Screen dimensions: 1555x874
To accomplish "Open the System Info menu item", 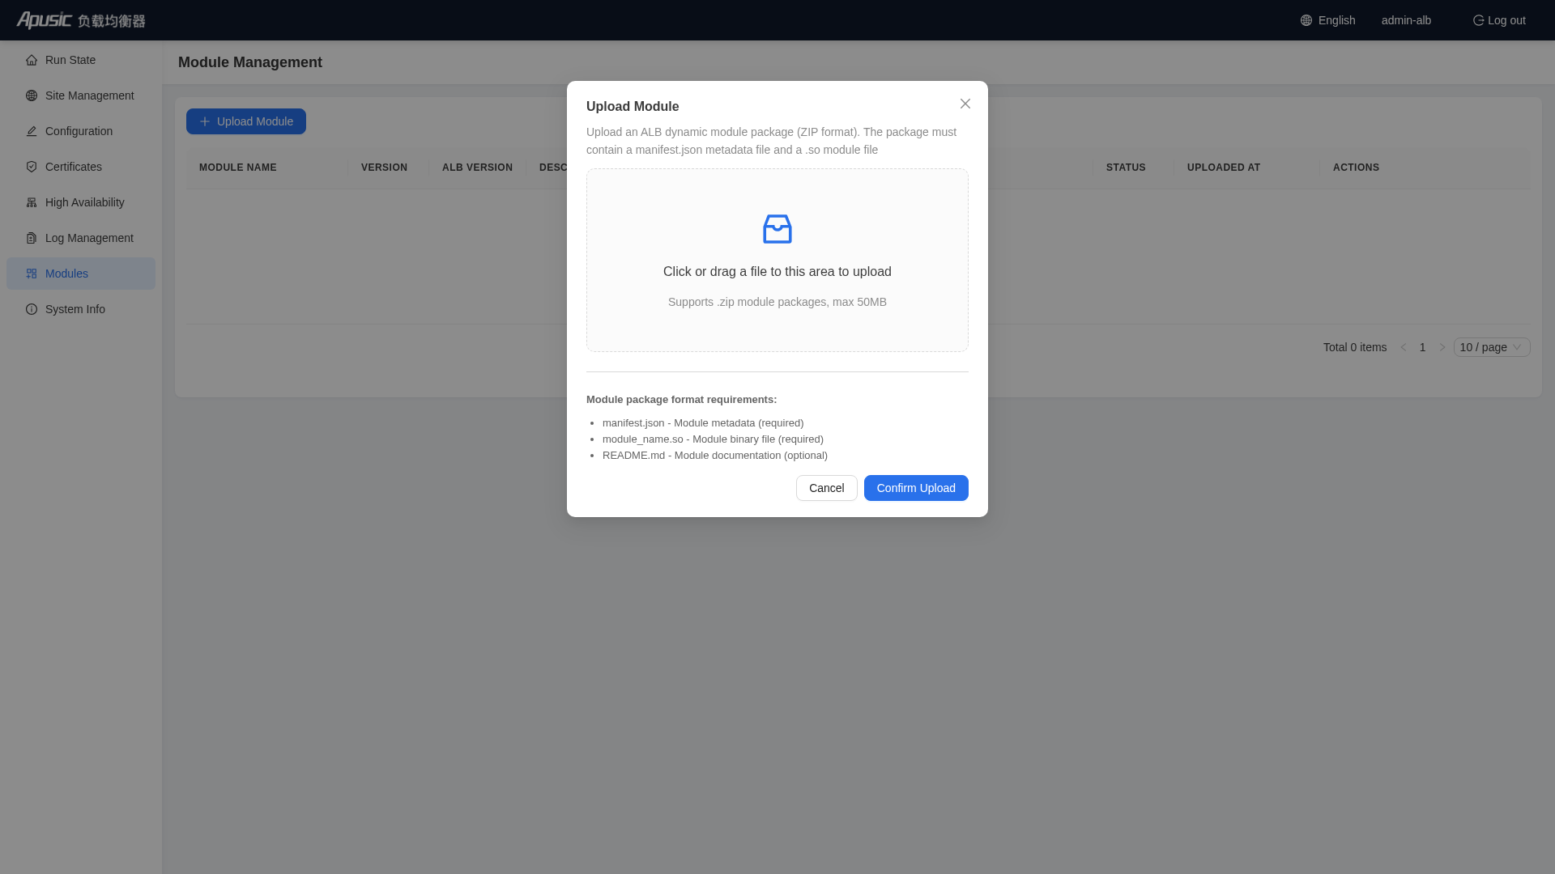I will coord(81,309).
